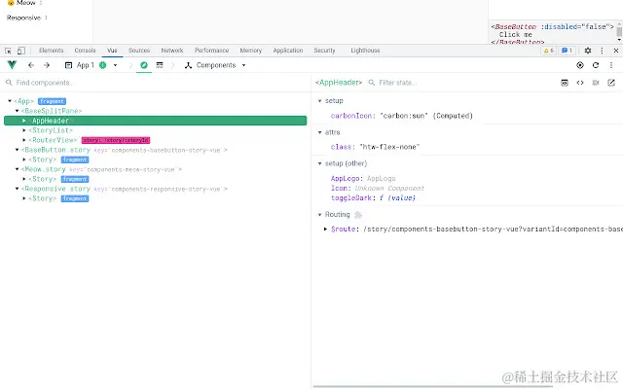Click the force refresh icon
This screenshot has width=623, height=389.
596,65
